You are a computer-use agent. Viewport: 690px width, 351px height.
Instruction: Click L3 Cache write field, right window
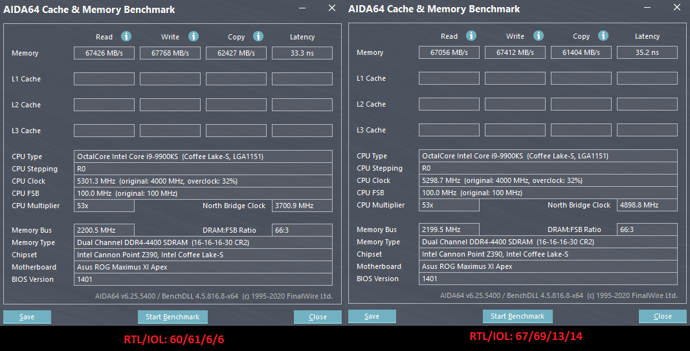(x=515, y=129)
